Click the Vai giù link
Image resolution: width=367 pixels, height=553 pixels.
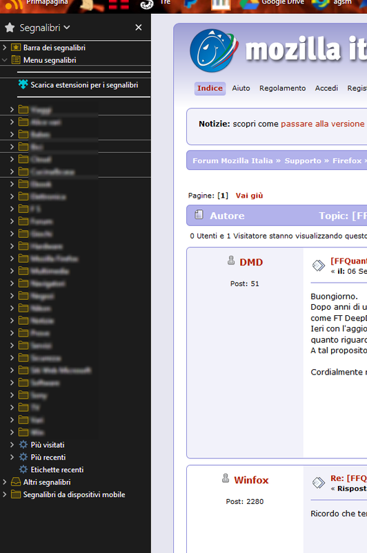pyautogui.click(x=250, y=196)
